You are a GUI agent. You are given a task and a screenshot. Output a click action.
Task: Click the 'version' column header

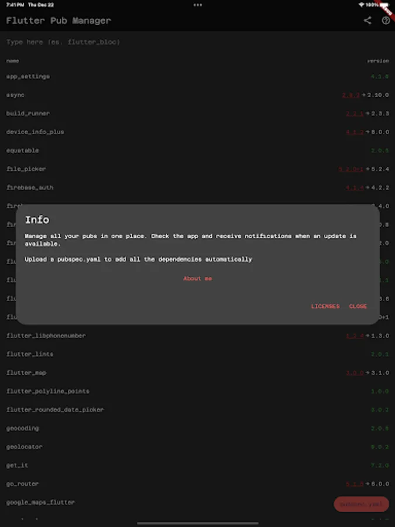[x=378, y=61]
